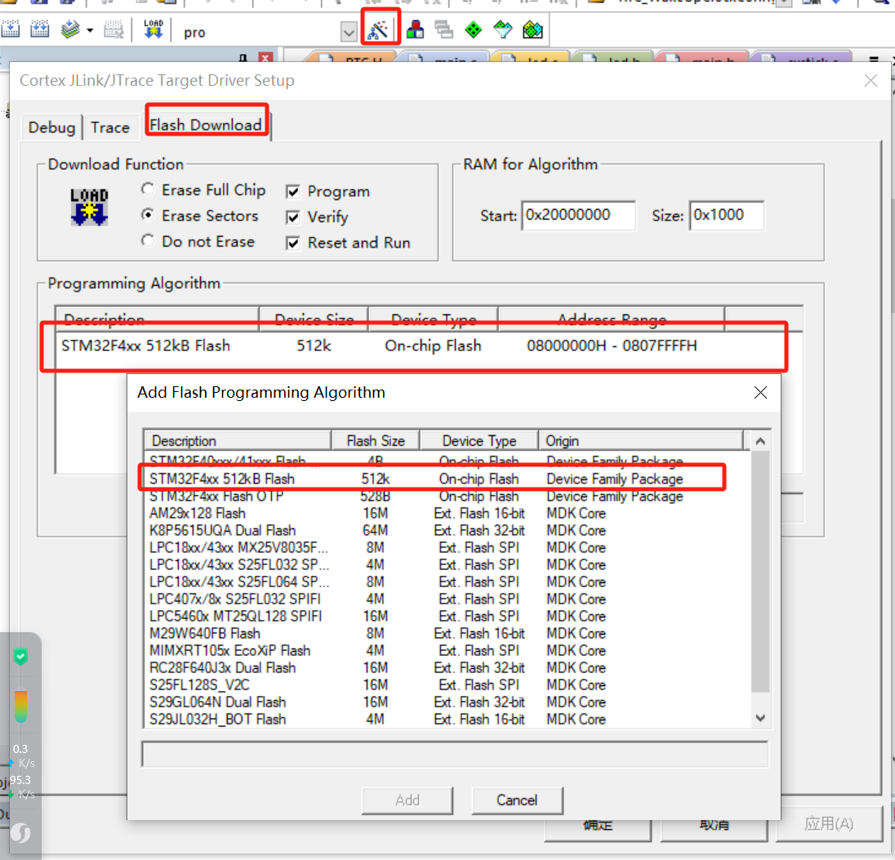Screen dimensions: 895x860
Task: Click the round swirl icon at widget bottom
Action: 20,833
